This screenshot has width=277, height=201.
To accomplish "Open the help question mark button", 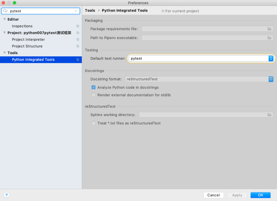I will (x=6, y=195).
